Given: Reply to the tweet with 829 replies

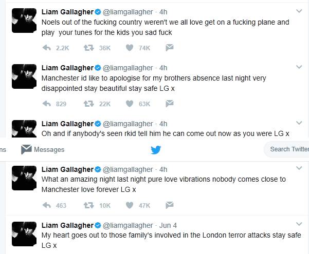Looking at the screenshot, I should pos(46,104).
